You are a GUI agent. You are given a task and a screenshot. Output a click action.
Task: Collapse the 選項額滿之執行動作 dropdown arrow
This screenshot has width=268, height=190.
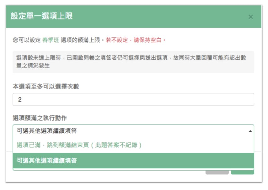(250, 131)
